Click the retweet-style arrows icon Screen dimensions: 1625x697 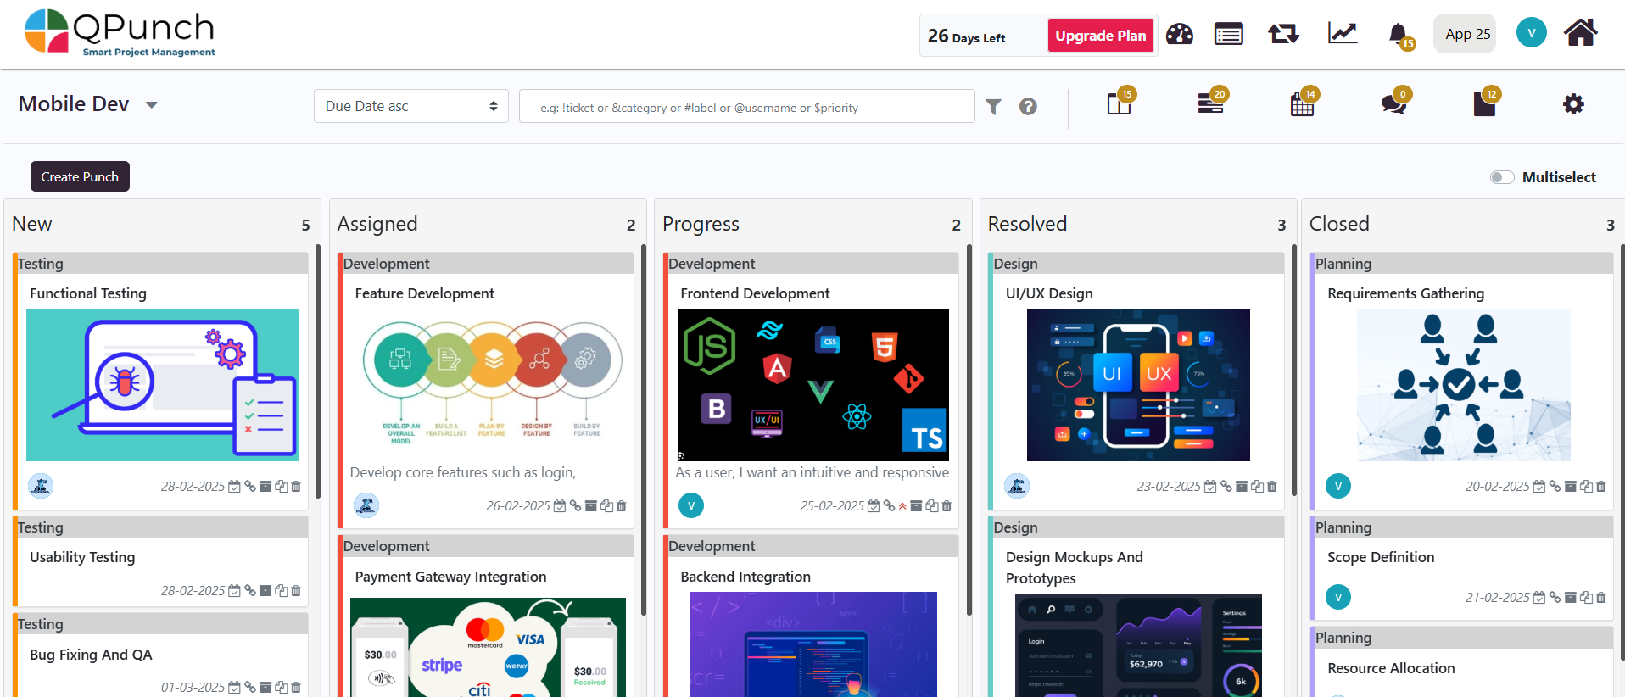[x=1283, y=34]
